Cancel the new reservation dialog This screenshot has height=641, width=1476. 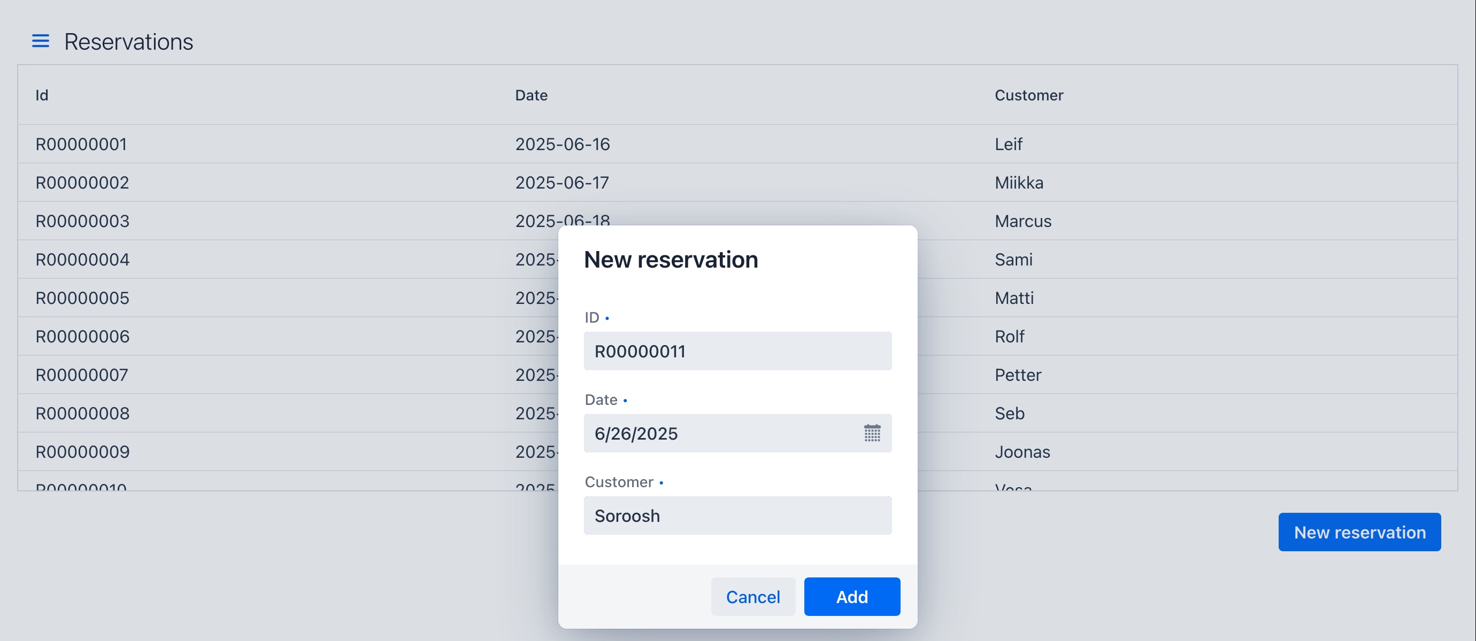click(x=752, y=596)
